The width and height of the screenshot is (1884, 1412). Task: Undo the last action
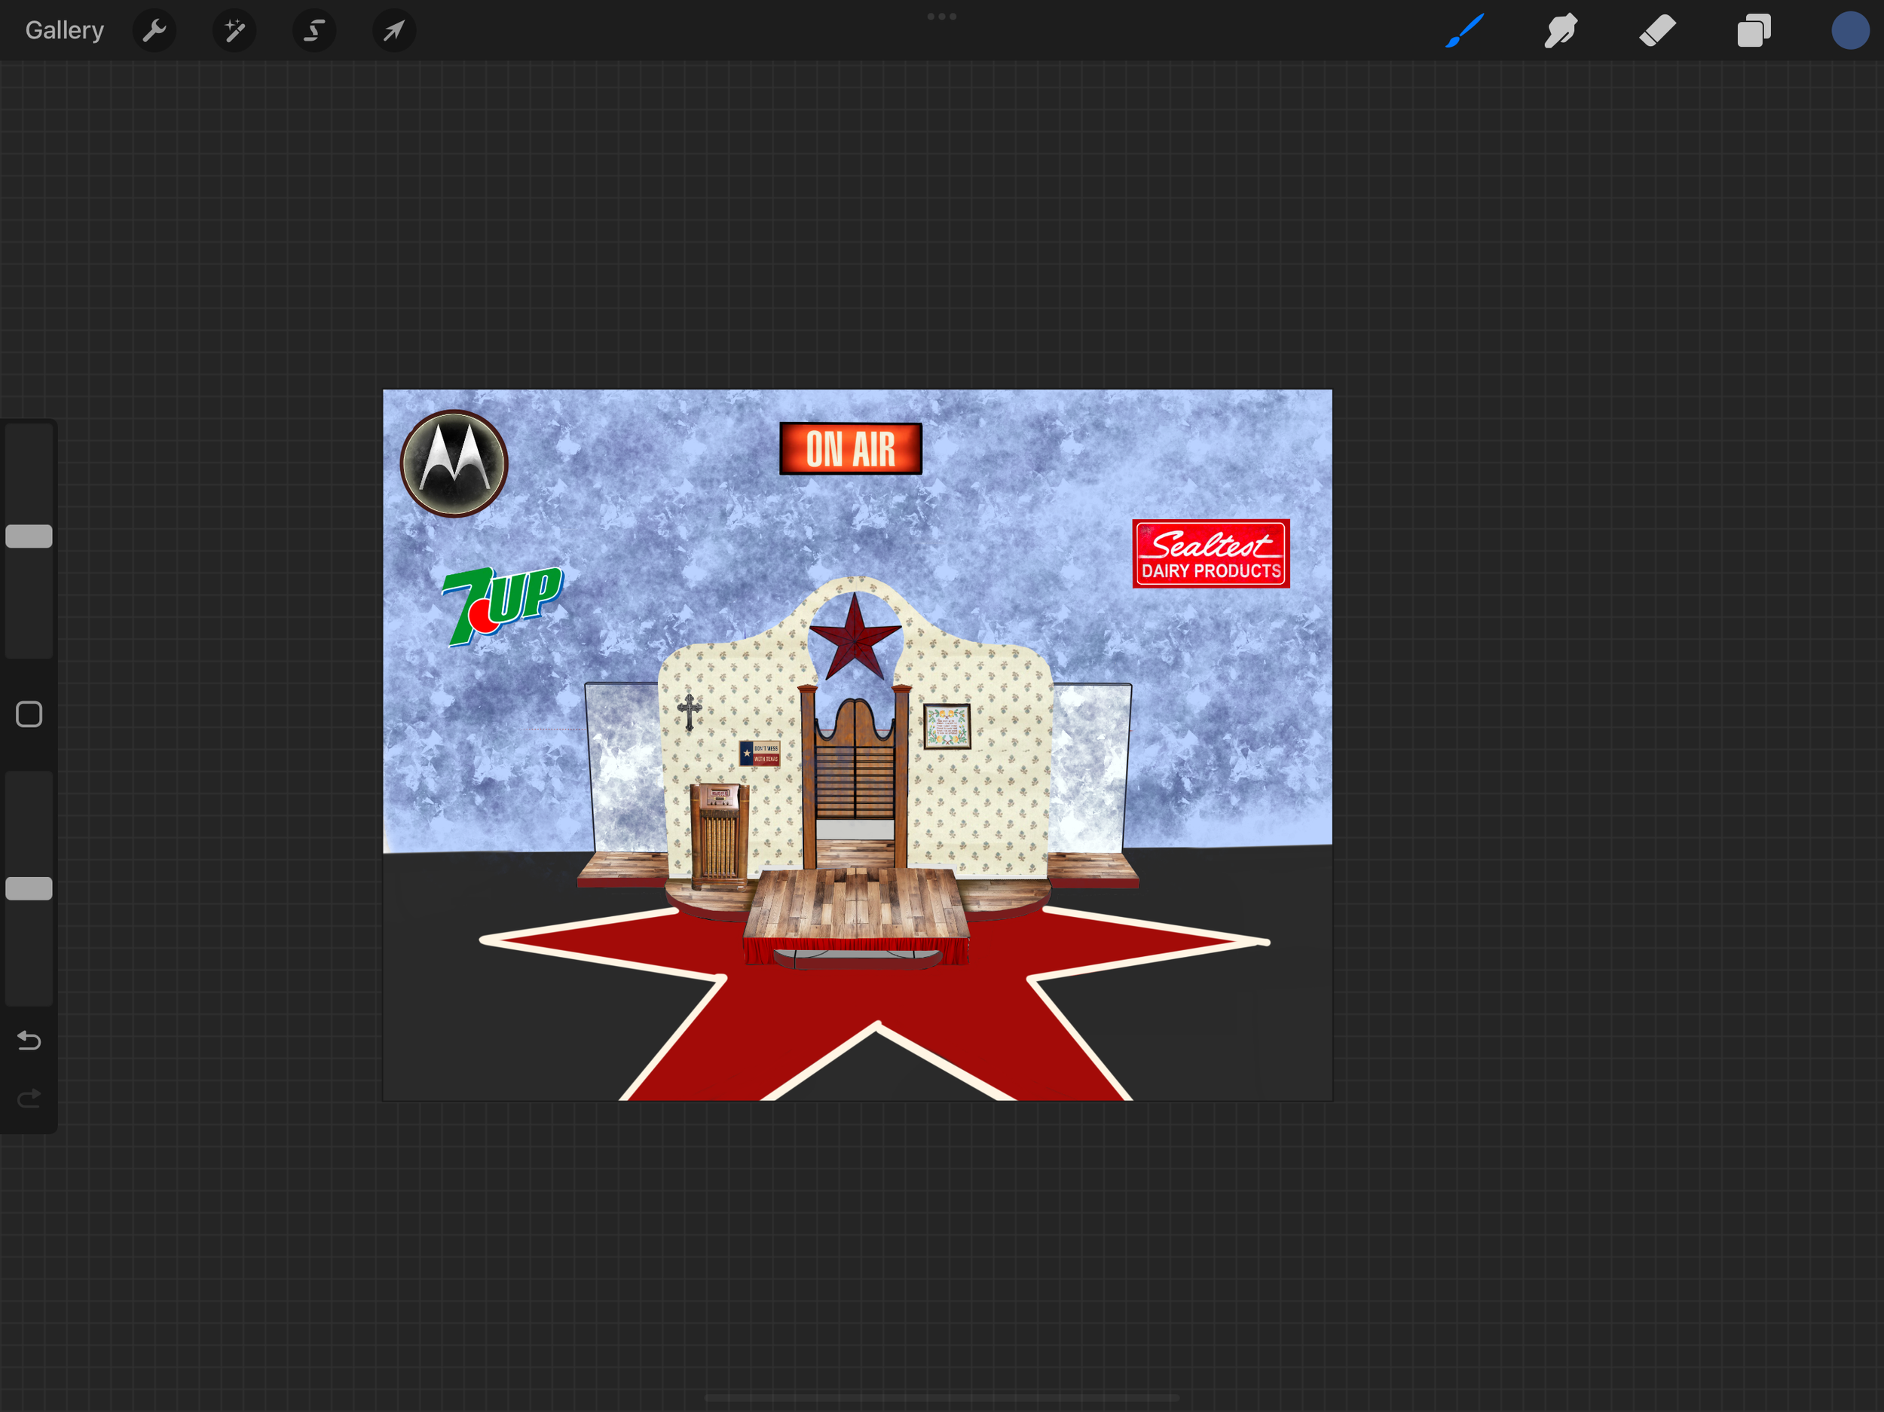click(x=29, y=1040)
